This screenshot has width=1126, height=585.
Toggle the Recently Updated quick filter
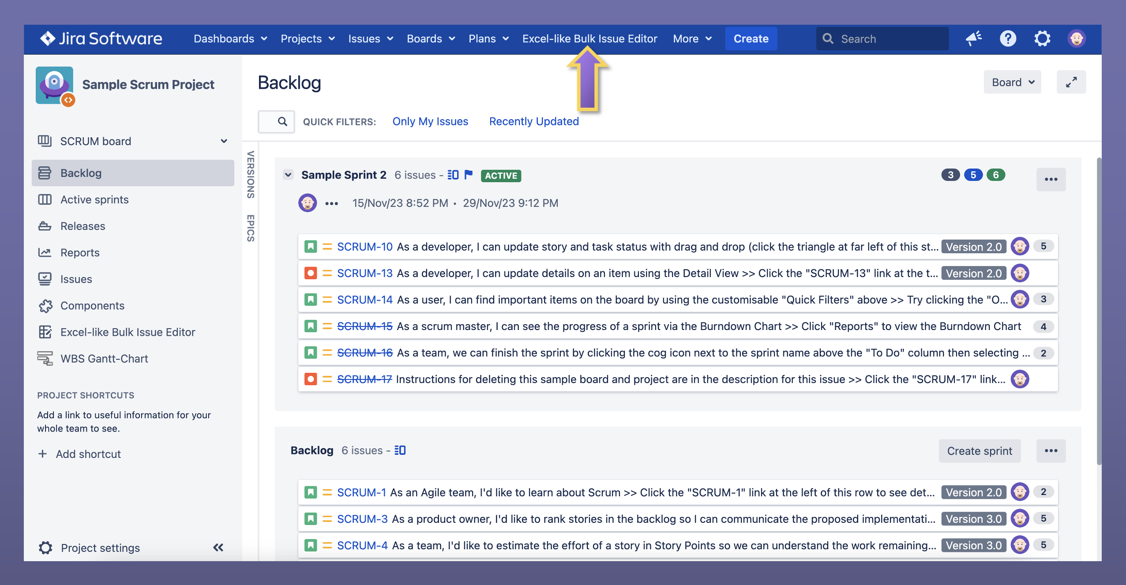tap(534, 121)
